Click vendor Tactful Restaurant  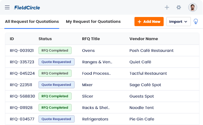148,73
